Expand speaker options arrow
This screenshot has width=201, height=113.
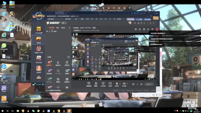click(127, 84)
